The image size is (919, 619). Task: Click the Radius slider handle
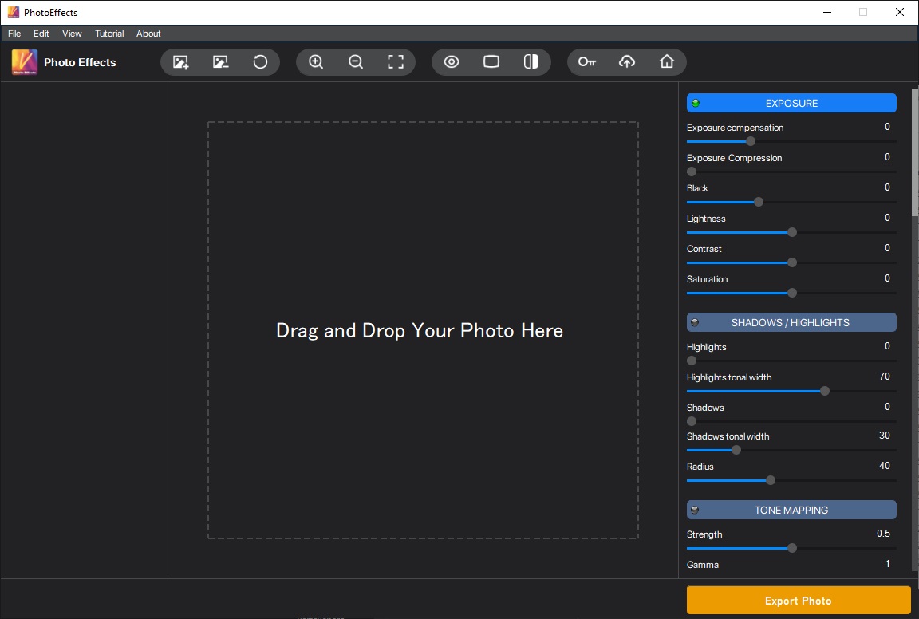(x=771, y=481)
